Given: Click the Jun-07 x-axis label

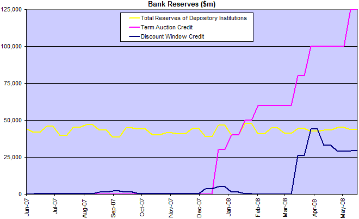Looking at the screenshot, I should 27,208.
